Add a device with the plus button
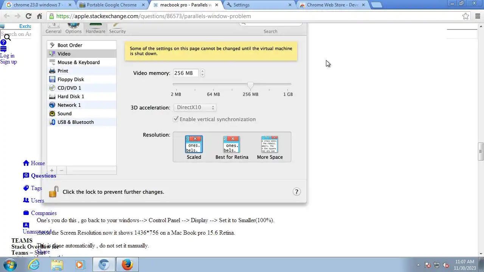 point(52,170)
